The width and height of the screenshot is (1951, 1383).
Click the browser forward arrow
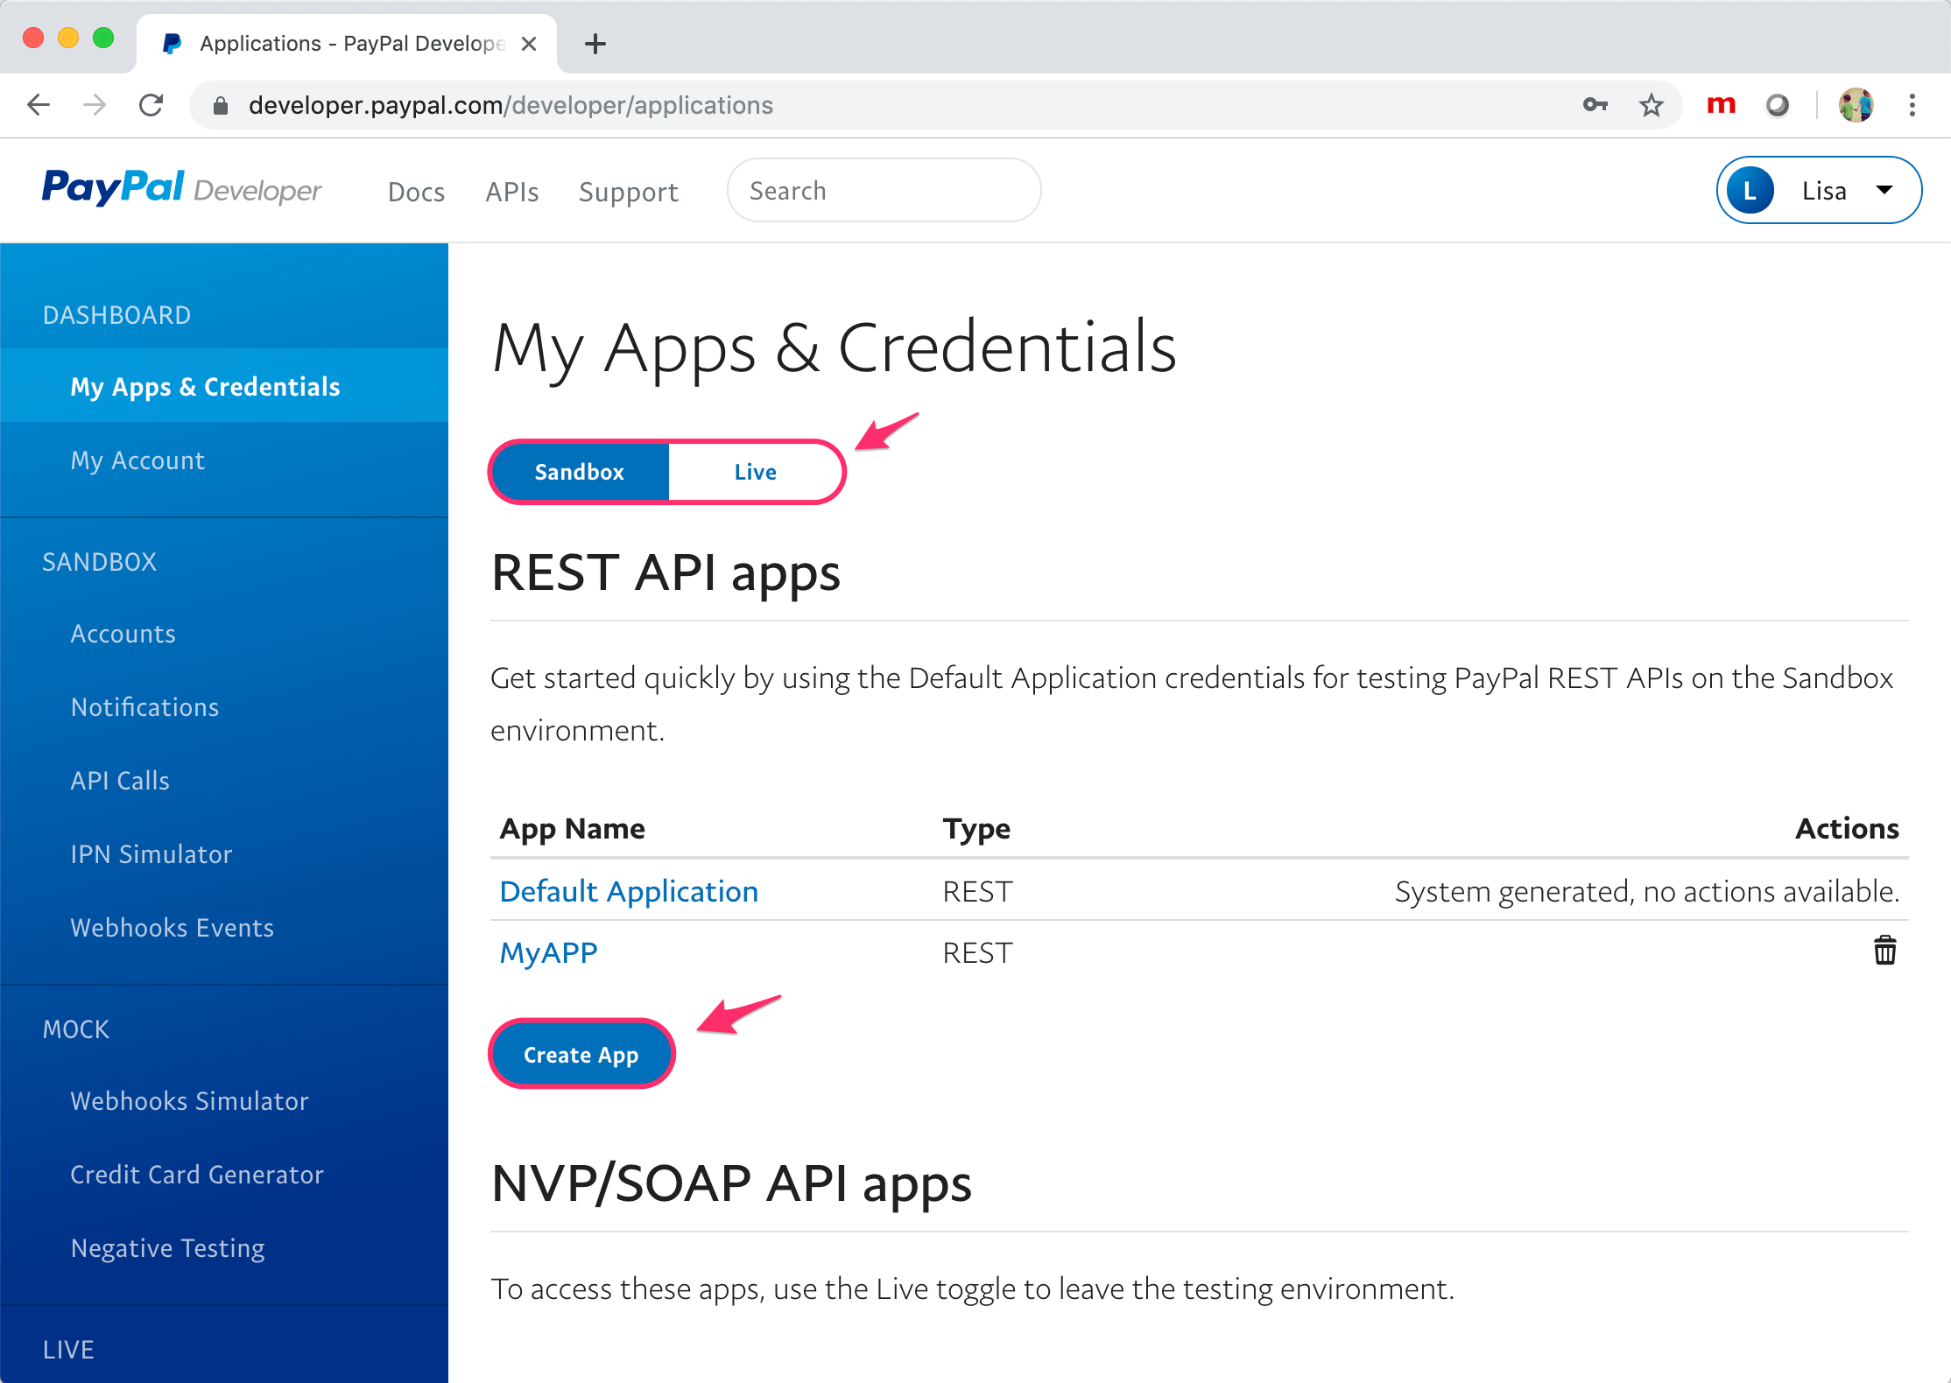pos(95,105)
